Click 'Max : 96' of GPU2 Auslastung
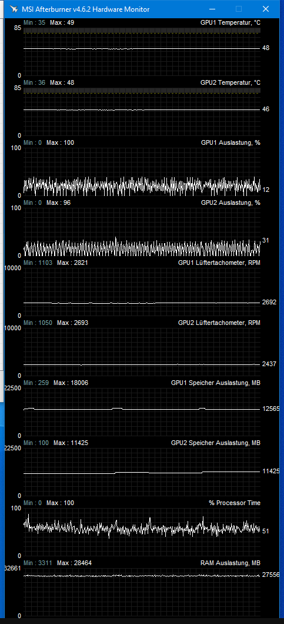This screenshot has width=284, height=624. [58, 203]
